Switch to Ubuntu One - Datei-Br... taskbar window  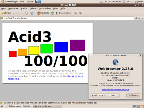point(19,106)
